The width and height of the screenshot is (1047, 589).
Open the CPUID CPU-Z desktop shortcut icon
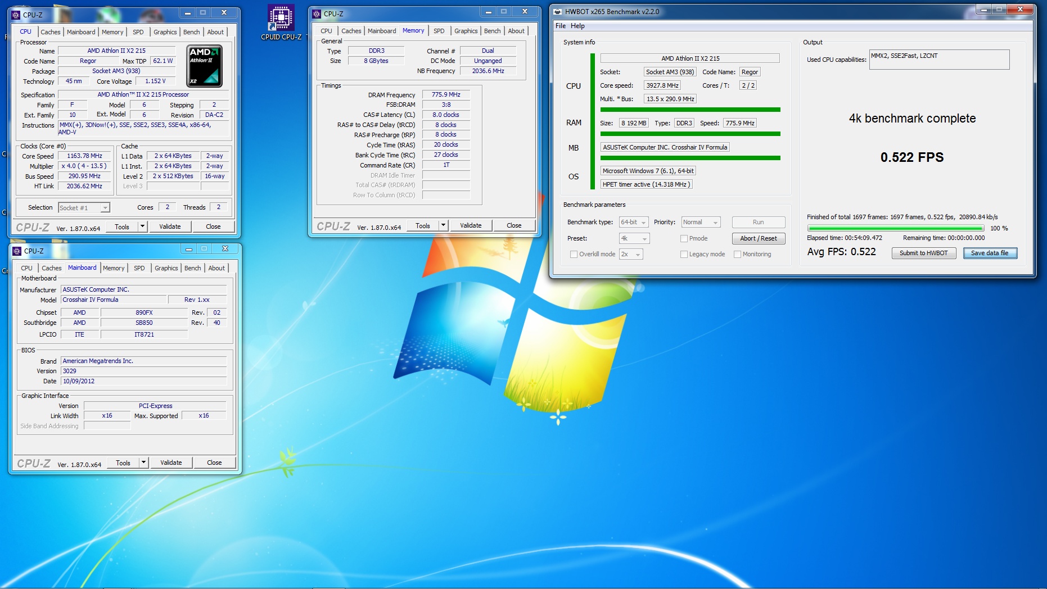[x=281, y=21]
